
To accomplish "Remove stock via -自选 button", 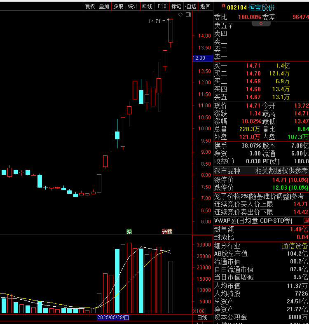I will tap(190, 7).
